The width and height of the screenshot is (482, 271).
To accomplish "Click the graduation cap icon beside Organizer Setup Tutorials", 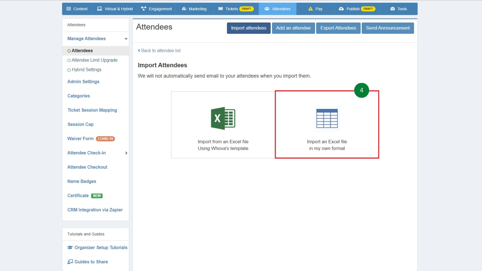I will pos(70,247).
